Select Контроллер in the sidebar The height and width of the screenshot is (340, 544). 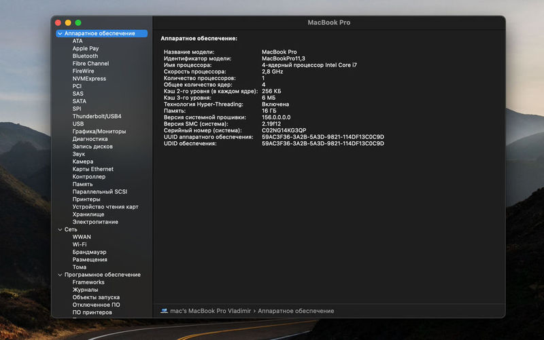[x=89, y=176]
